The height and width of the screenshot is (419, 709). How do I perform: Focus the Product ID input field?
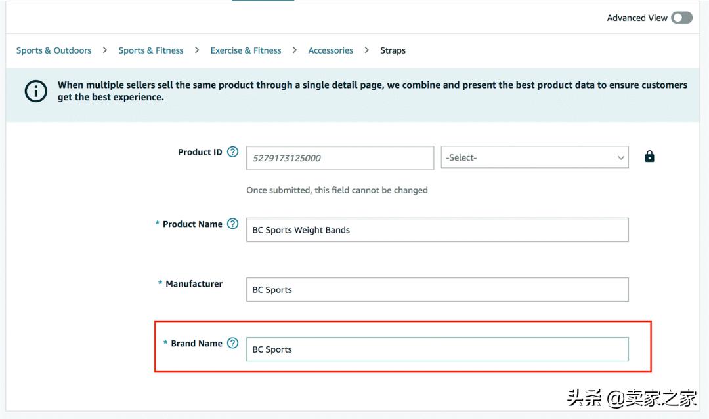(x=339, y=158)
